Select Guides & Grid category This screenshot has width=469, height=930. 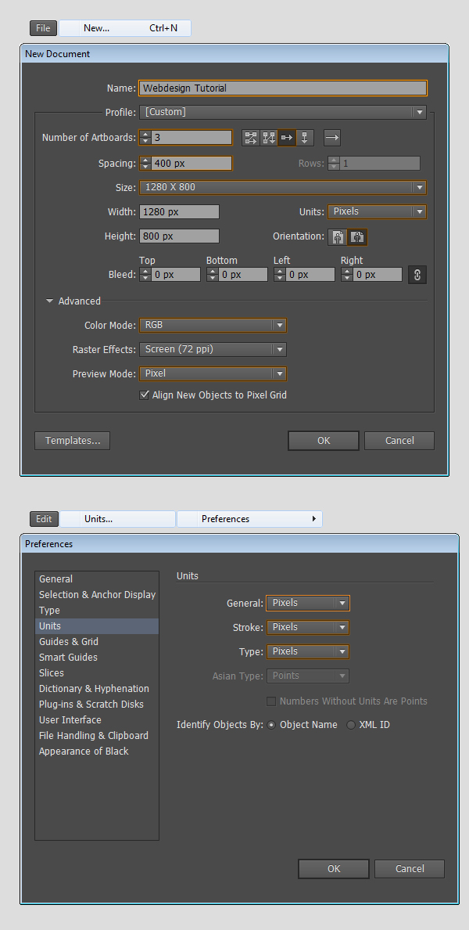(96, 642)
